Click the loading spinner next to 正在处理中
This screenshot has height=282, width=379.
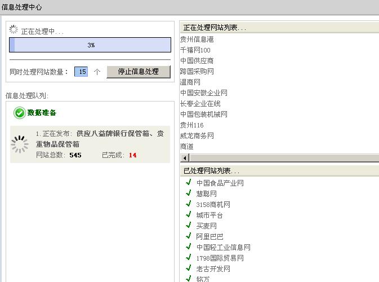pyautogui.click(x=14, y=32)
